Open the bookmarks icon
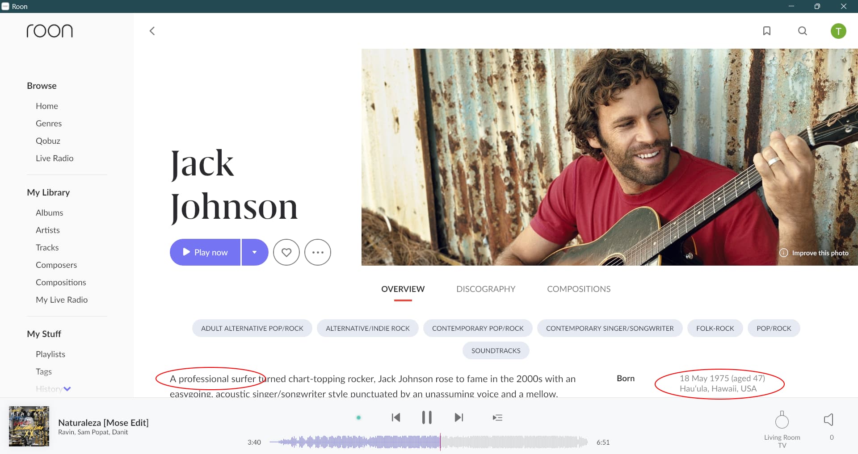 click(x=767, y=31)
